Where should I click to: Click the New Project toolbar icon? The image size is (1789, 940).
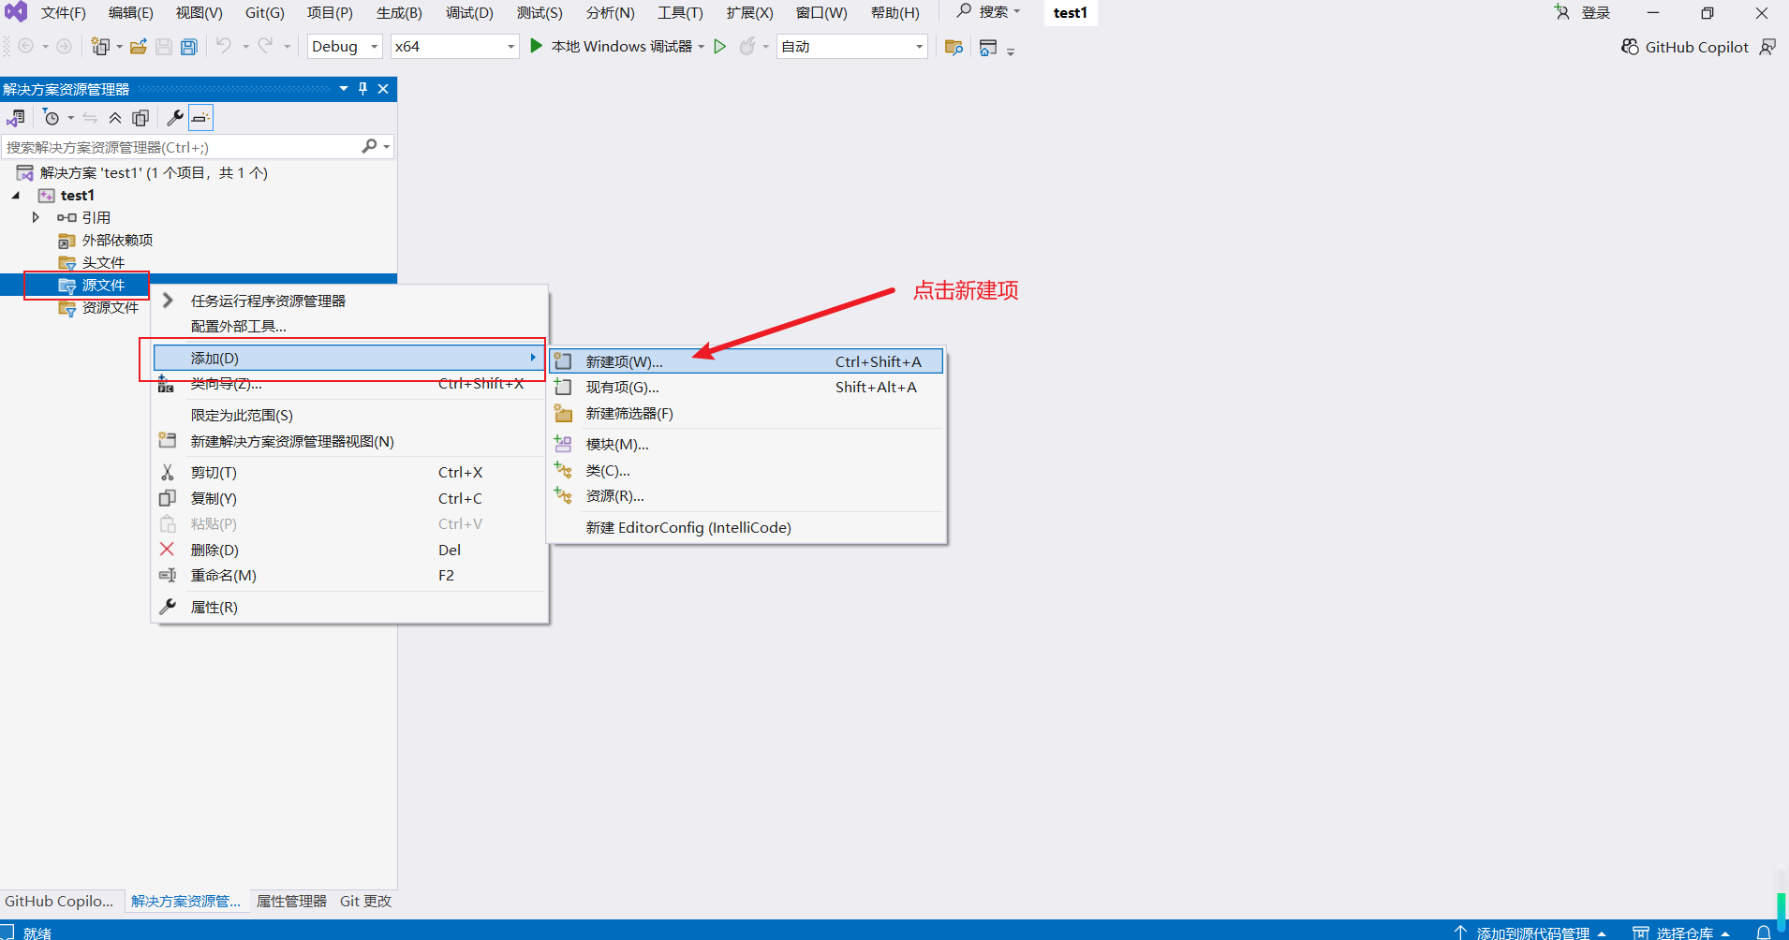point(100,47)
